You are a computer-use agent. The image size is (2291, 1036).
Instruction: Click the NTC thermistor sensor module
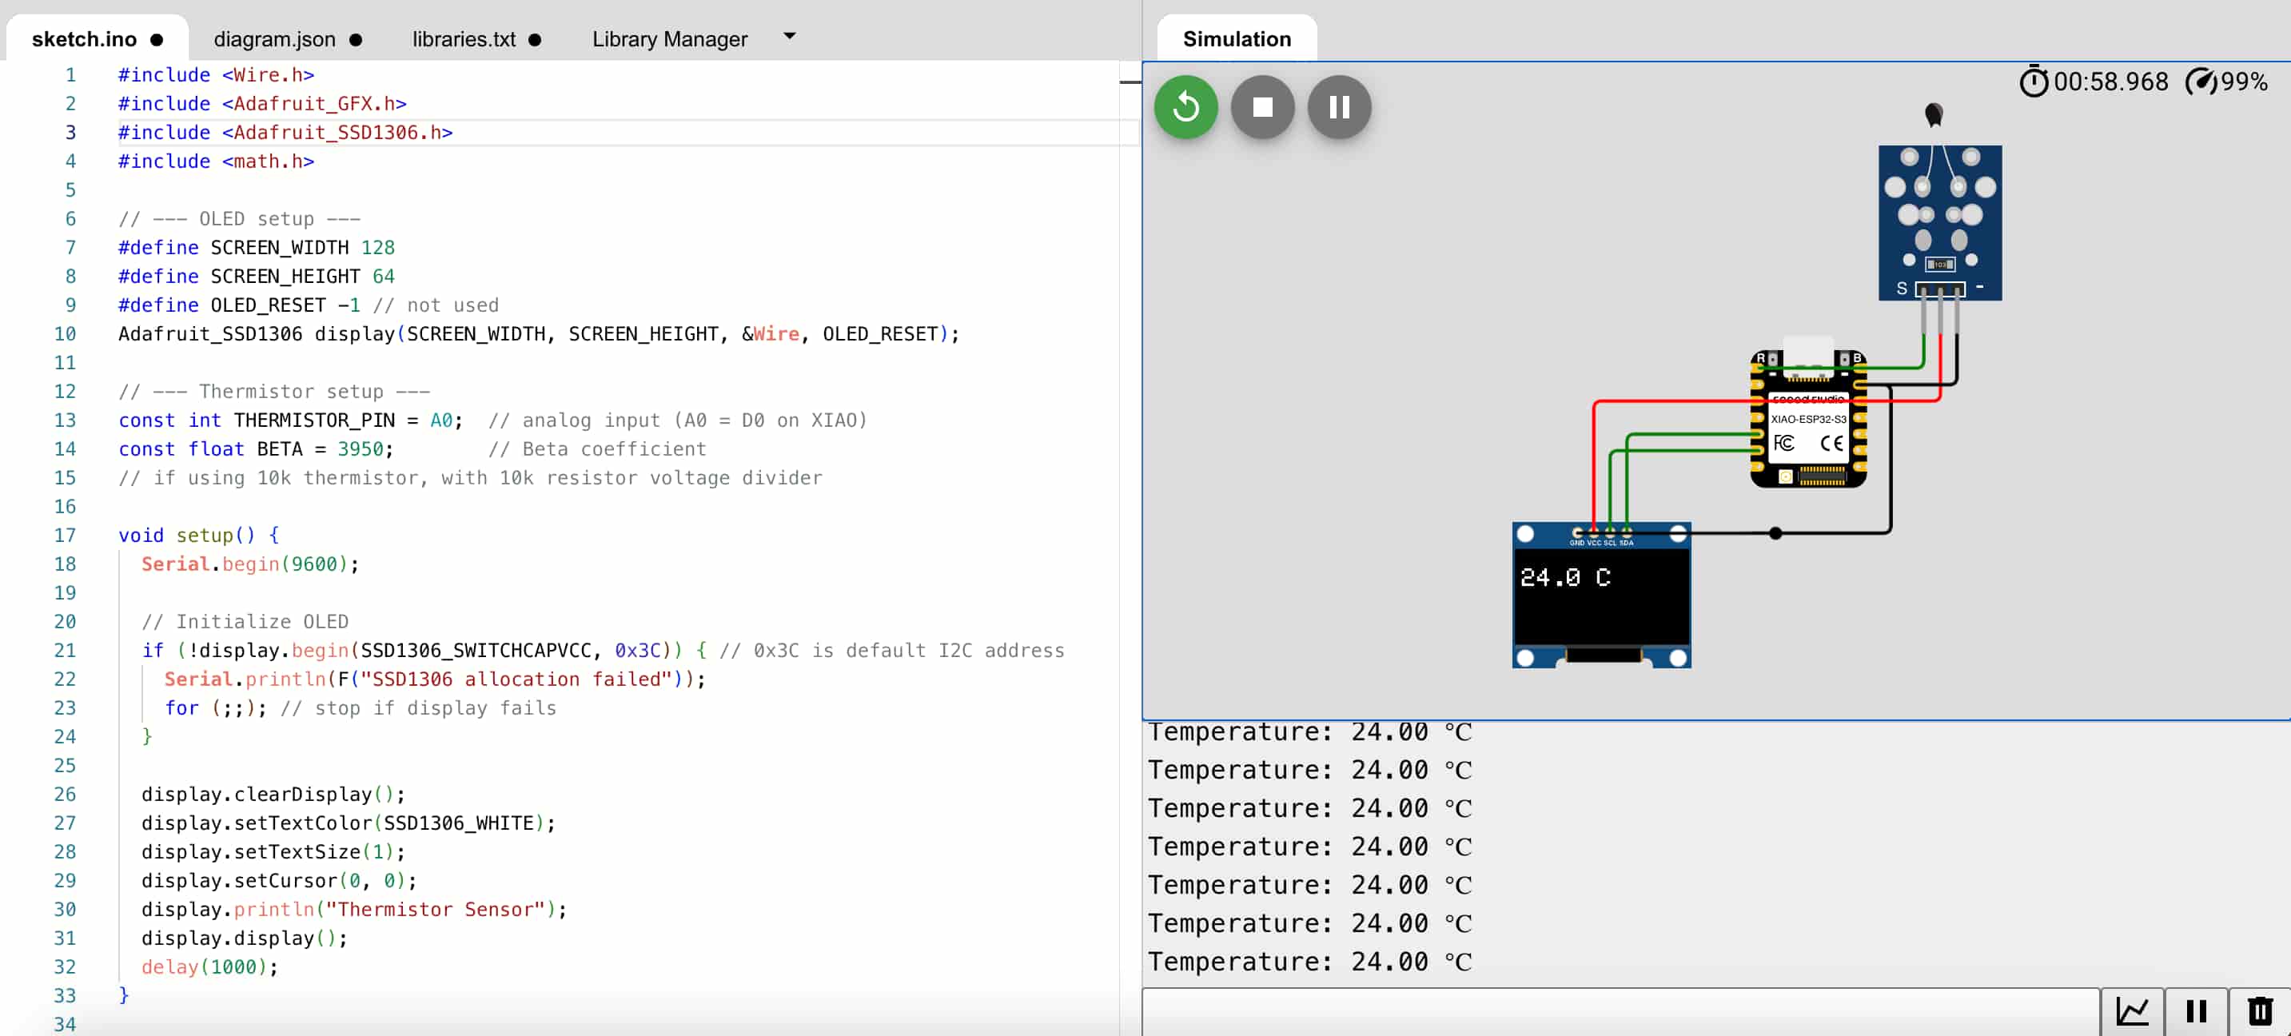coord(1940,222)
